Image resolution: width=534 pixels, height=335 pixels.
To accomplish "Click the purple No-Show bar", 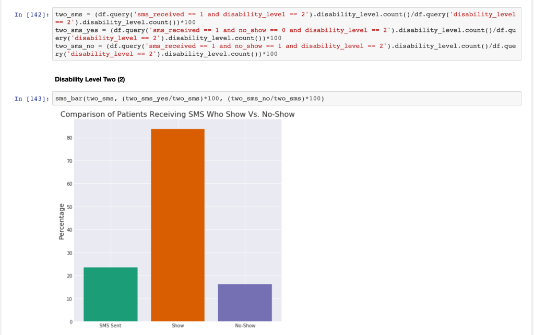I will click(x=245, y=303).
